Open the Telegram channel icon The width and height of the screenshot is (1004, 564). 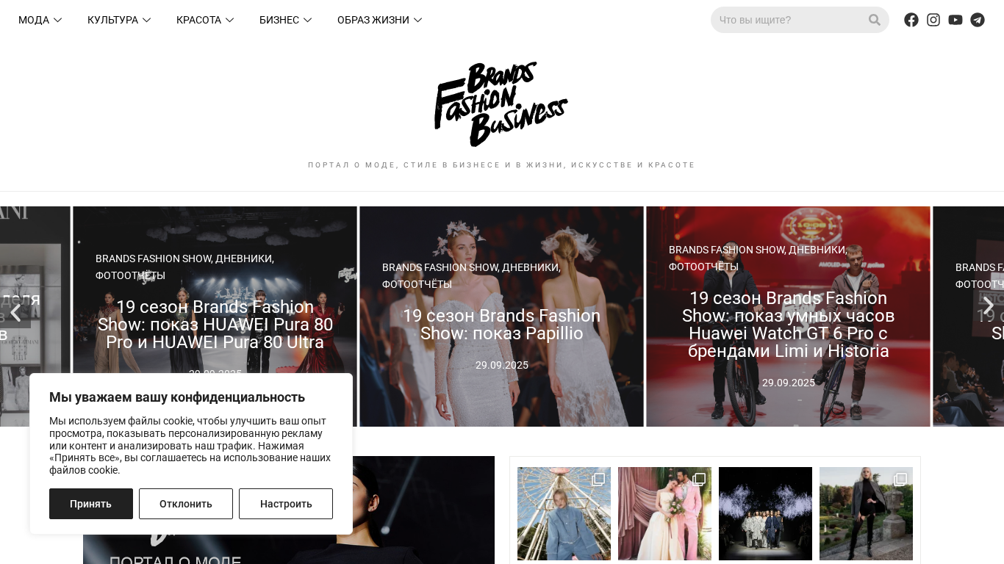pyautogui.click(x=978, y=20)
